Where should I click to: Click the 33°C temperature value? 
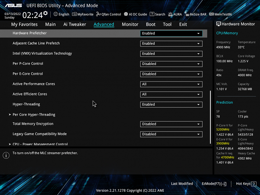[x=241, y=47]
